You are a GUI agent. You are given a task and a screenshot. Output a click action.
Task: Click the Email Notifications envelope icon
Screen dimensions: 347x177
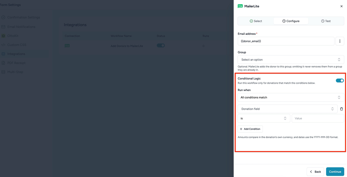click(3, 27)
